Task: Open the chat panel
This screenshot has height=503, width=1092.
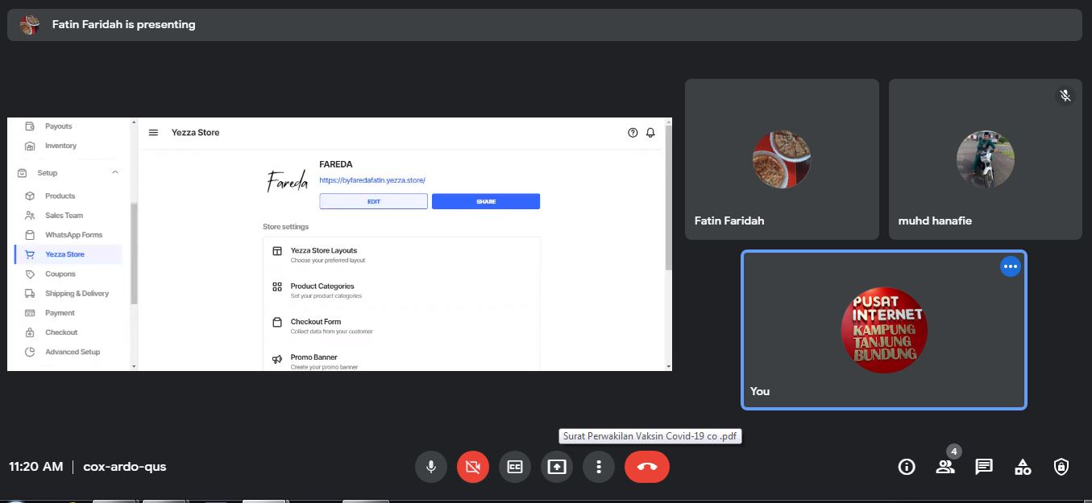Action: [x=983, y=467]
